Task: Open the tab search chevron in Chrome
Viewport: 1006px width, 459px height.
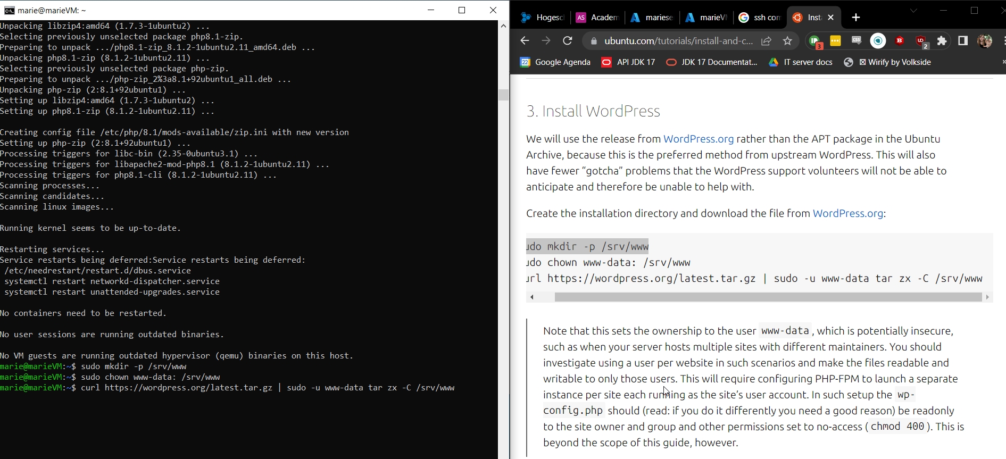Action: tap(913, 11)
